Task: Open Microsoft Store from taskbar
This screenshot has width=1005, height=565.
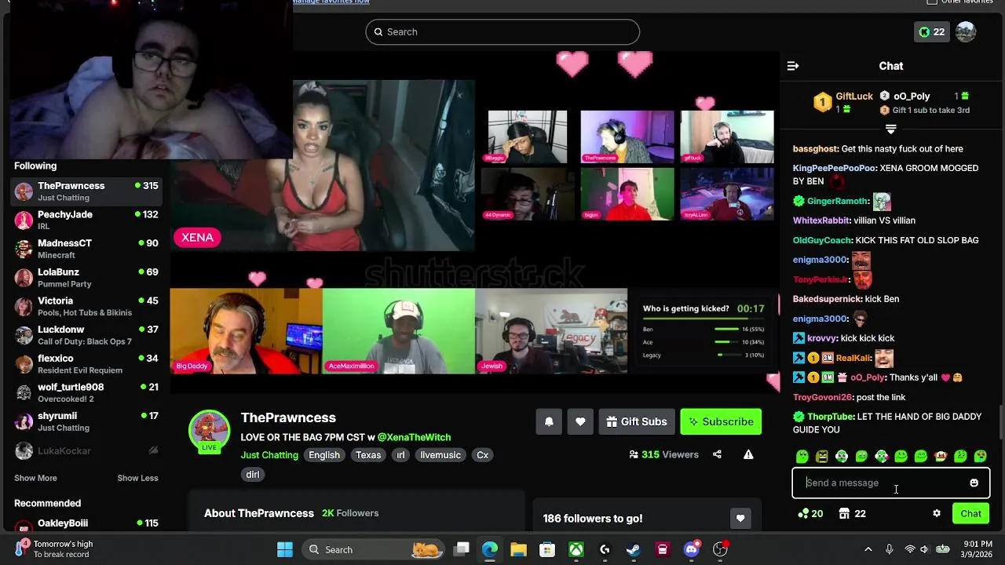Action: 547,549
